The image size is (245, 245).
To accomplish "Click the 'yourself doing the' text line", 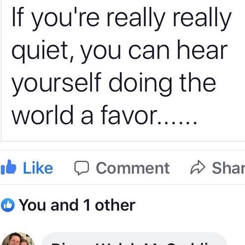I will pyautogui.click(x=113, y=84).
